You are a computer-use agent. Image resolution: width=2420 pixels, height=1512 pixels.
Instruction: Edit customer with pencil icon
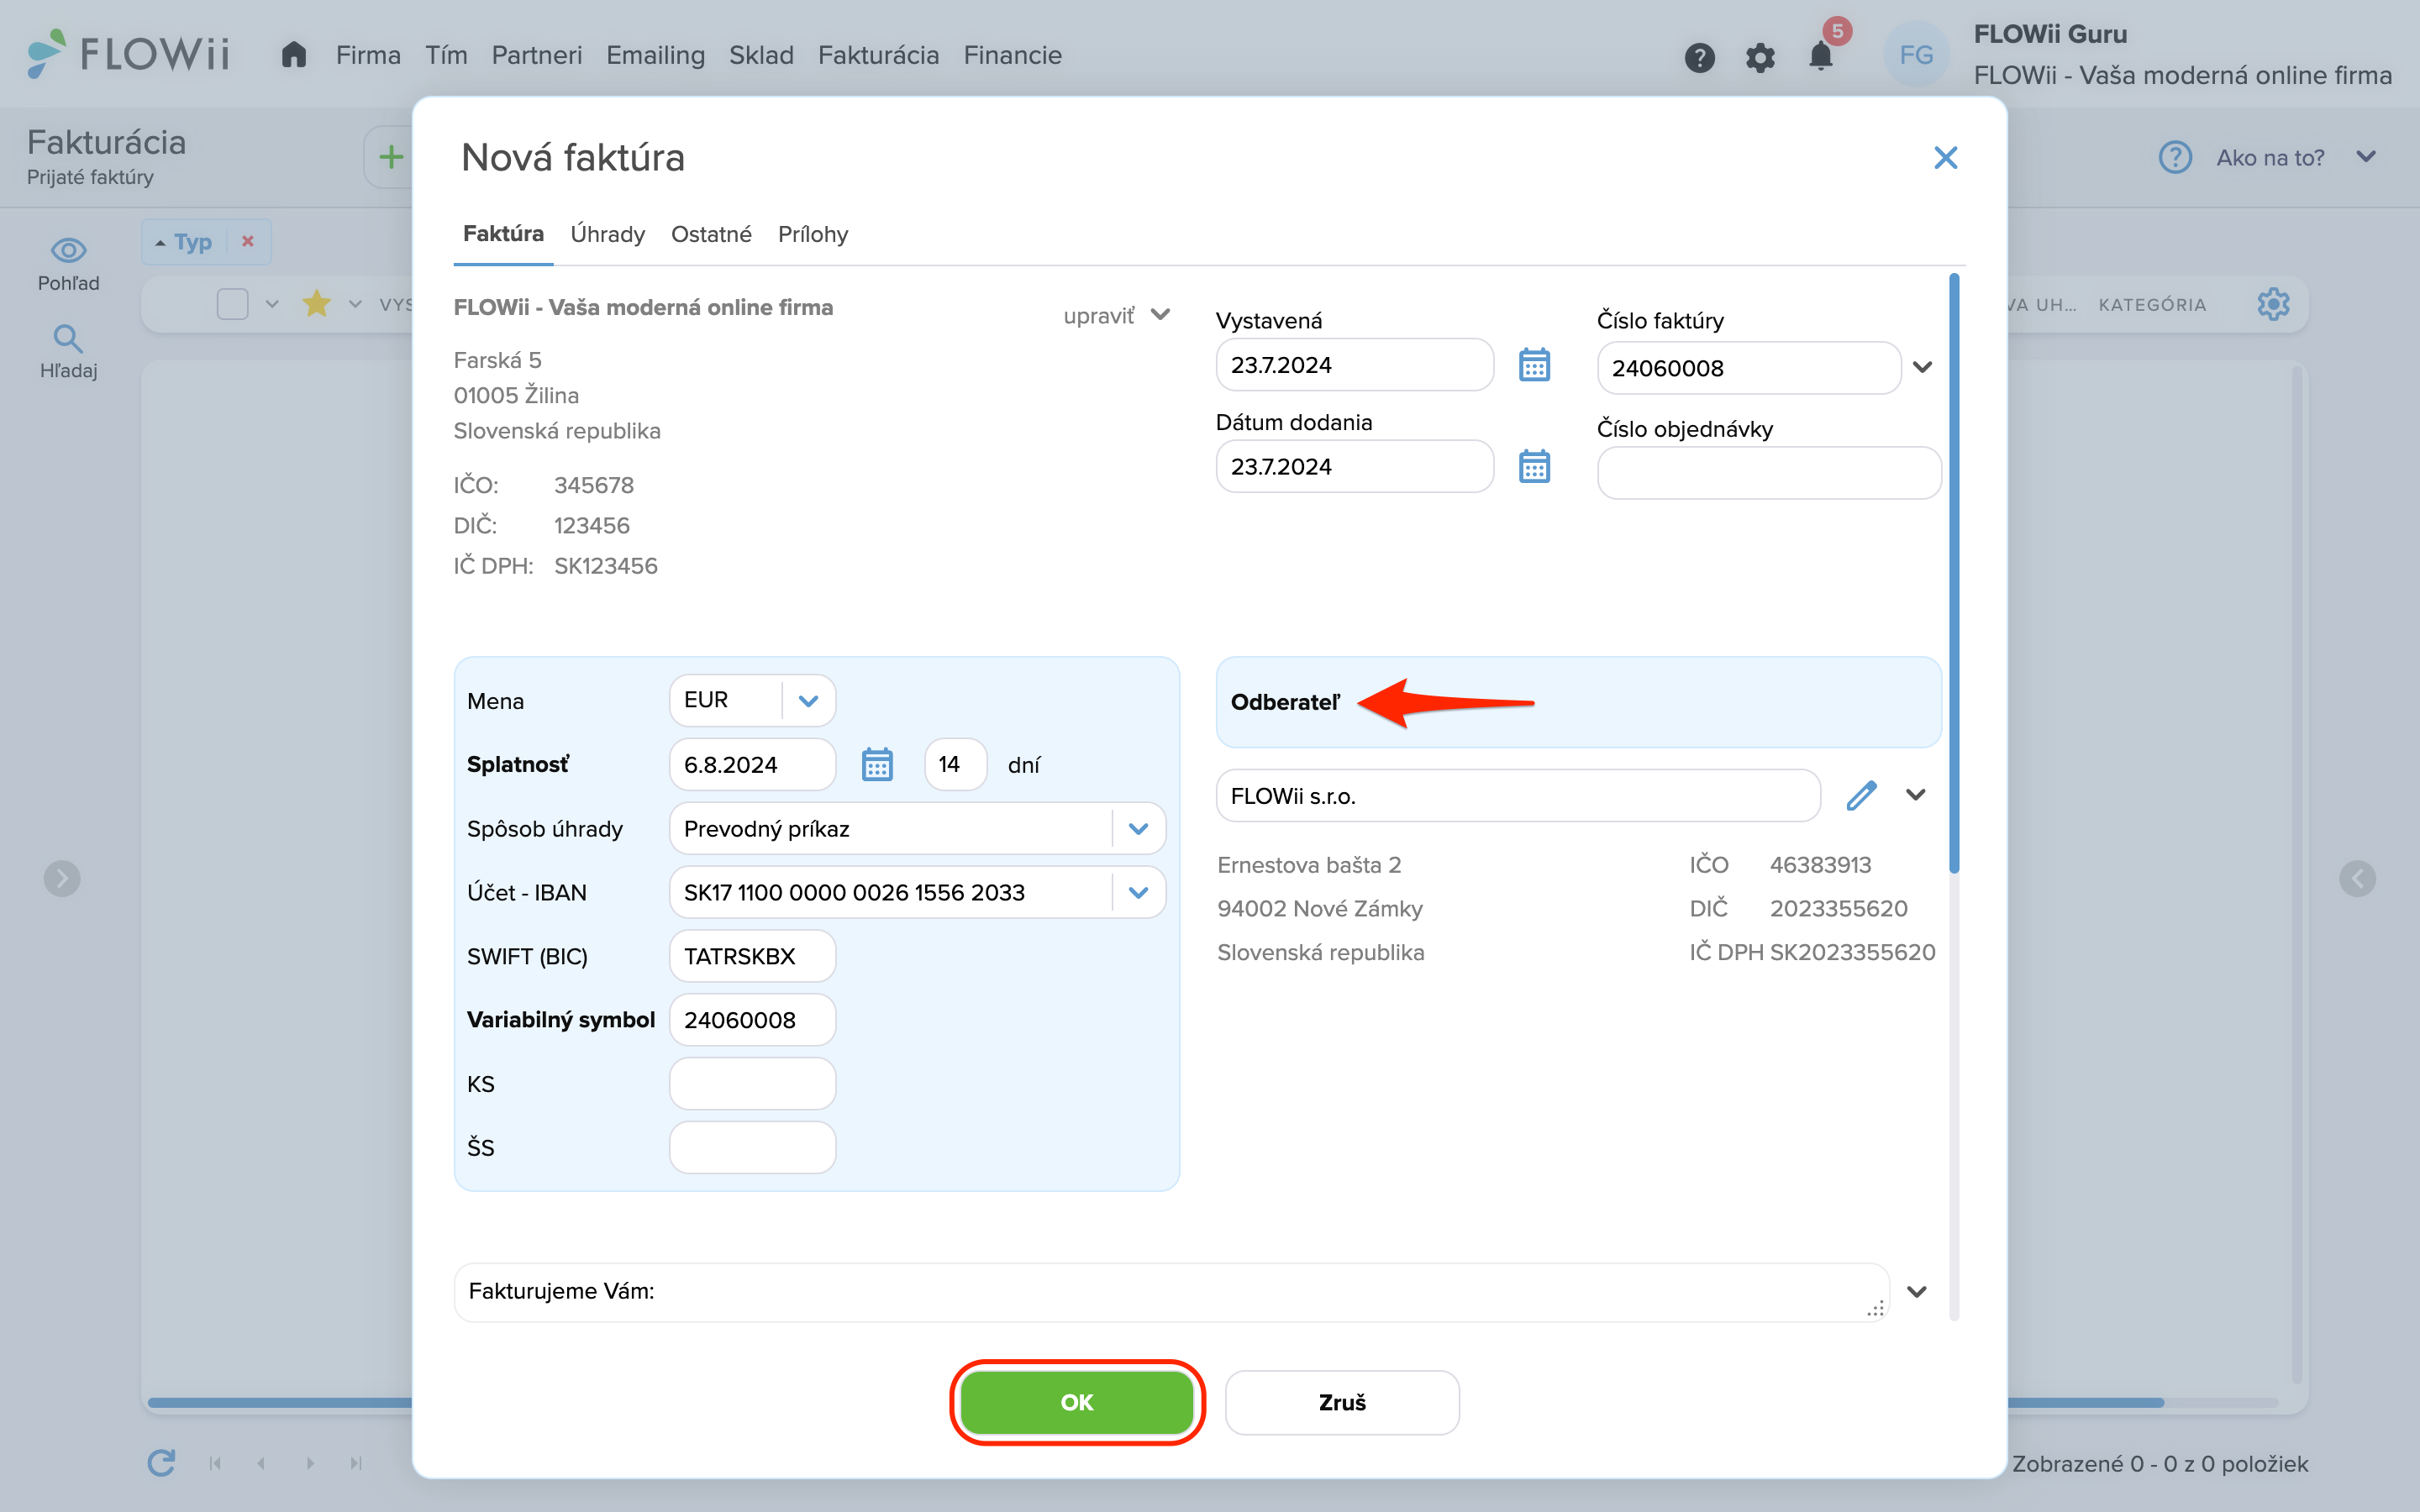(1861, 795)
